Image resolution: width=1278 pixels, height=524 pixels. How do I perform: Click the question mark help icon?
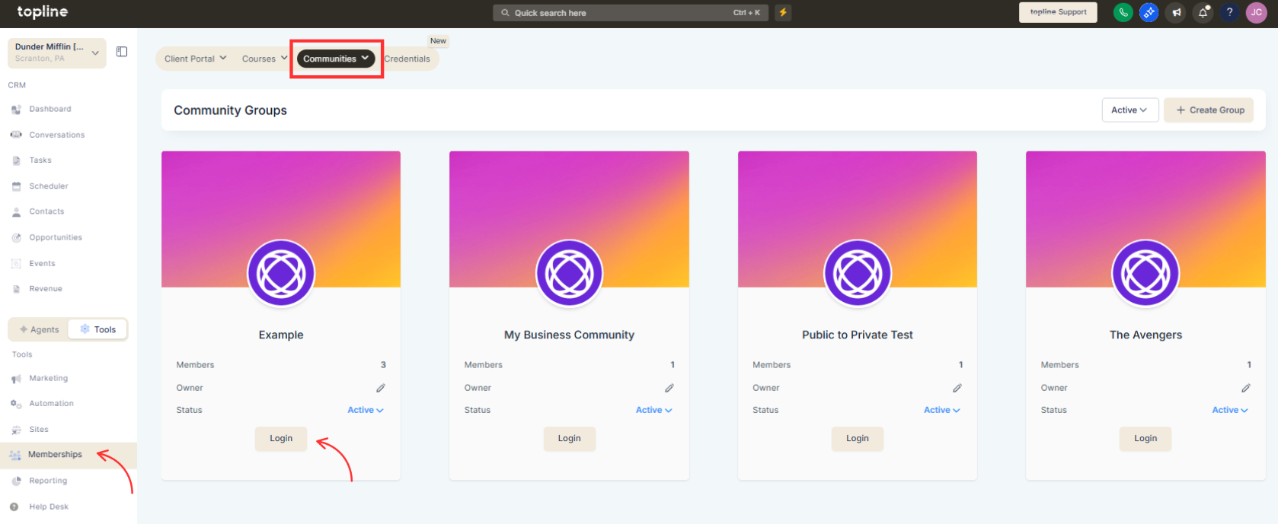coord(1229,12)
